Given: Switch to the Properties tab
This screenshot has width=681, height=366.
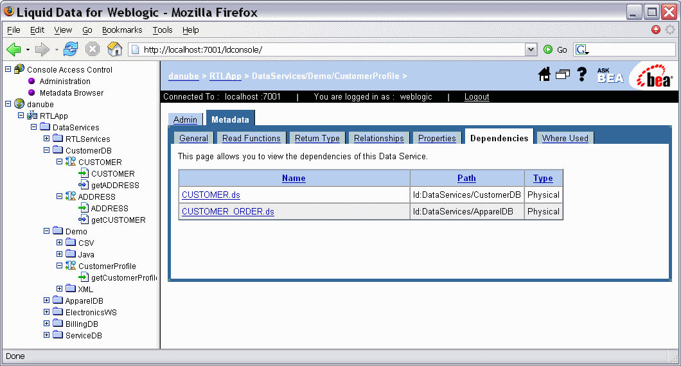Looking at the screenshot, I should coord(437,138).
